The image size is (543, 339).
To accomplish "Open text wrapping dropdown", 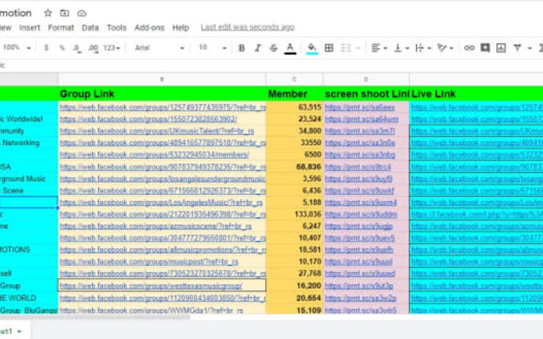I will (x=423, y=48).
